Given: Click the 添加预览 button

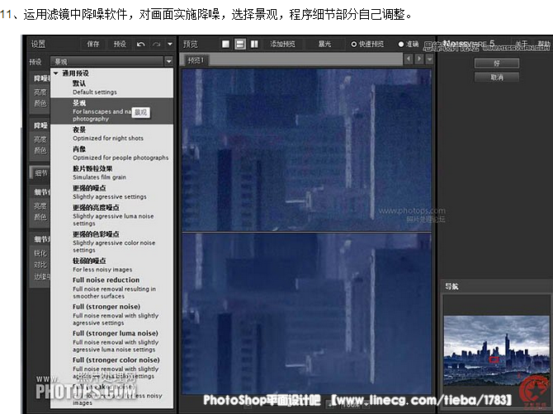Looking at the screenshot, I should click(282, 44).
